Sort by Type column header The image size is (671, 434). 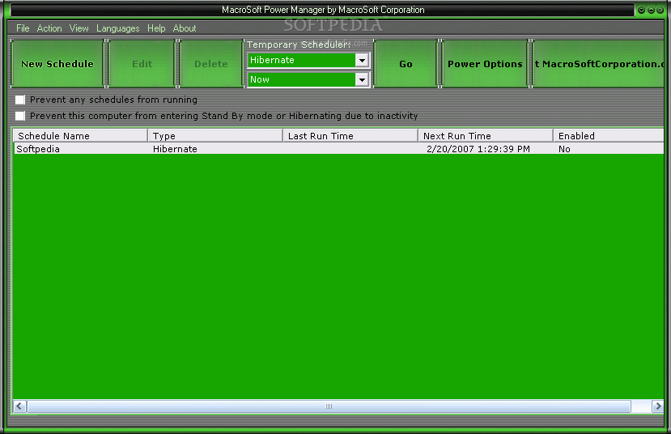click(x=215, y=136)
